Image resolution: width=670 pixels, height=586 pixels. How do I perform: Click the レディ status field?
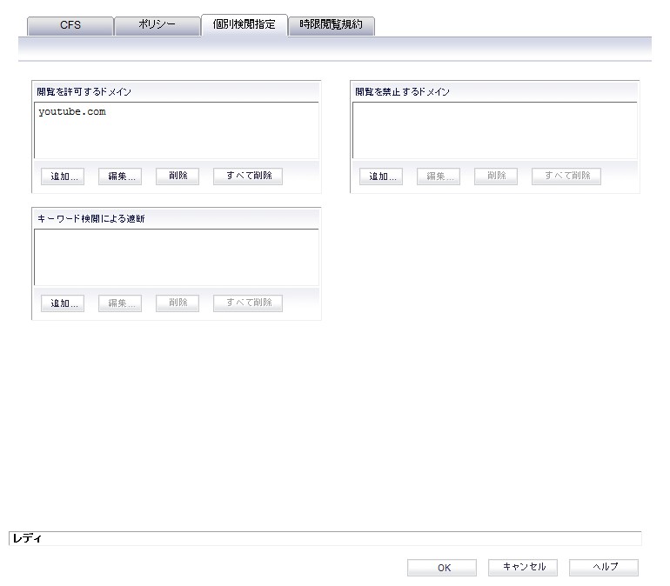(325, 539)
